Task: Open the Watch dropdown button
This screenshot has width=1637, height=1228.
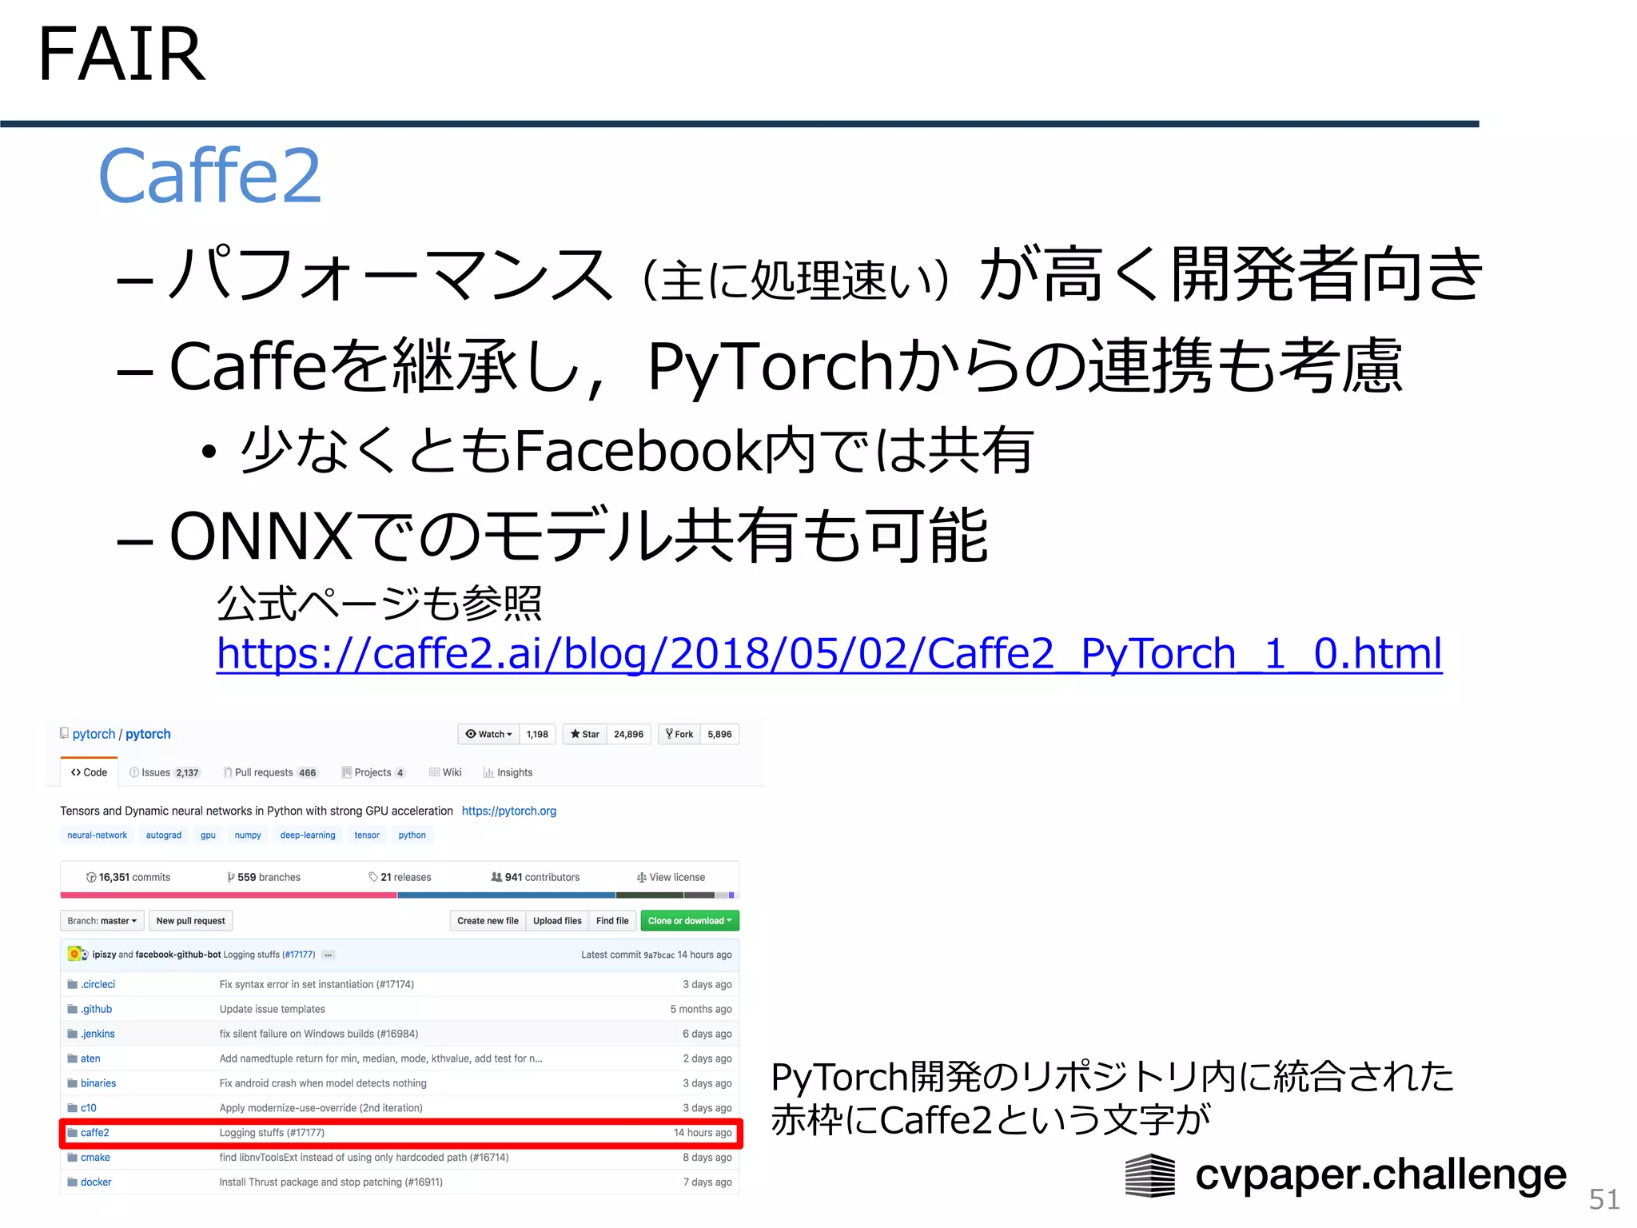Action: pyautogui.click(x=488, y=734)
